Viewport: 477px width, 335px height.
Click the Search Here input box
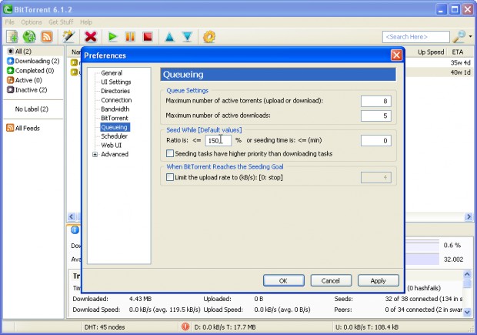(x=416, y=37)
